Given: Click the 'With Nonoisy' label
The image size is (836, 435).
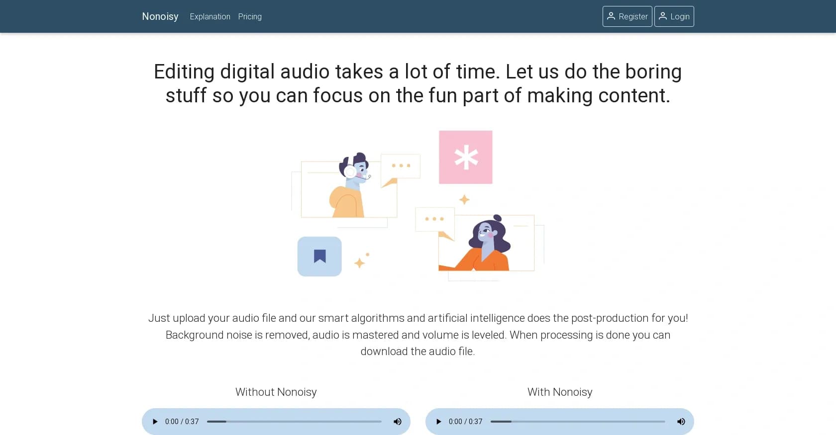Looking at the screenshot, I should tap(560, 392).
